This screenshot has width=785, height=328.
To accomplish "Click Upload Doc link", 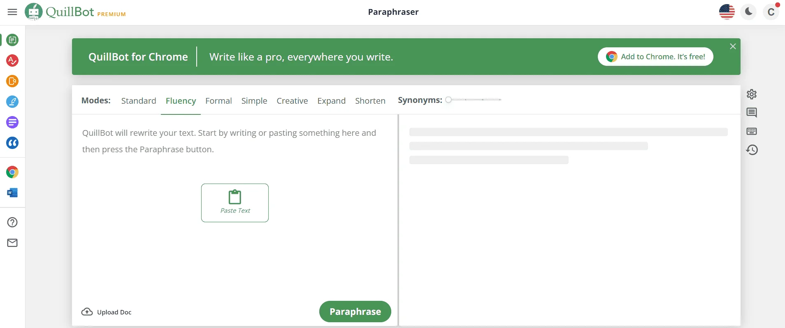I will (107, 312).
